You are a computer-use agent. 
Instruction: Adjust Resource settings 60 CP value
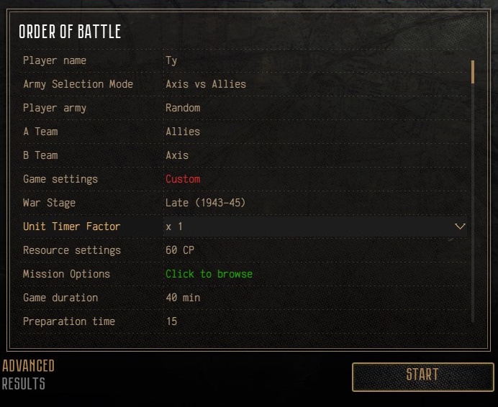pos(180,250)
